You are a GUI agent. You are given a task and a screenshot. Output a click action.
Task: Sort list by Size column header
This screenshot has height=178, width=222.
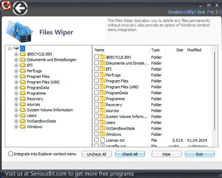tap(175, 50)
